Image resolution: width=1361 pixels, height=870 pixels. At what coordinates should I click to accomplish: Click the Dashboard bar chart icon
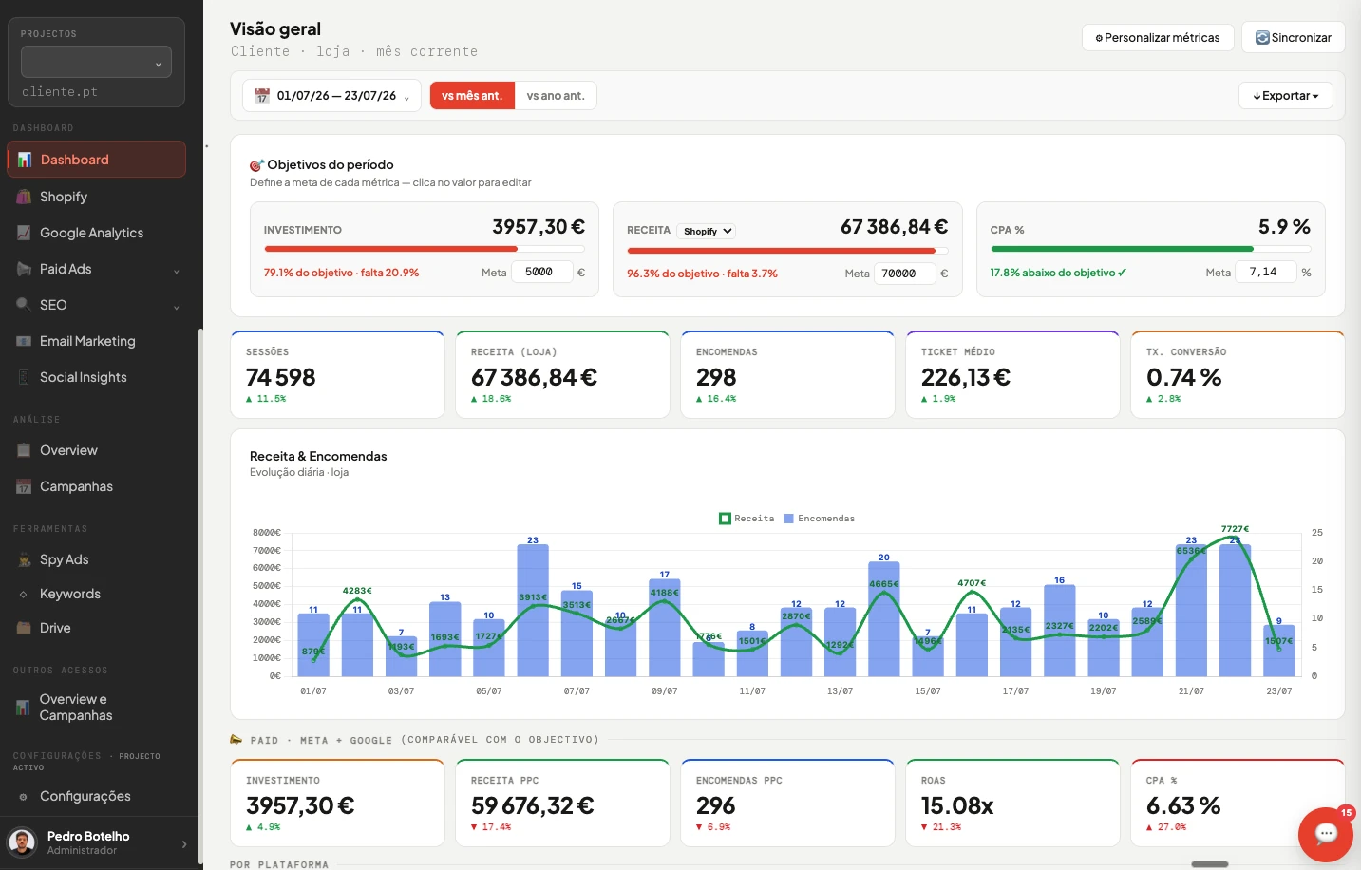click(25, 160)
